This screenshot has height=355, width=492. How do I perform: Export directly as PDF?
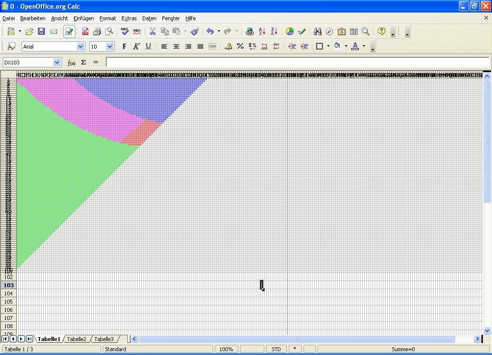(x=85, y=32)
